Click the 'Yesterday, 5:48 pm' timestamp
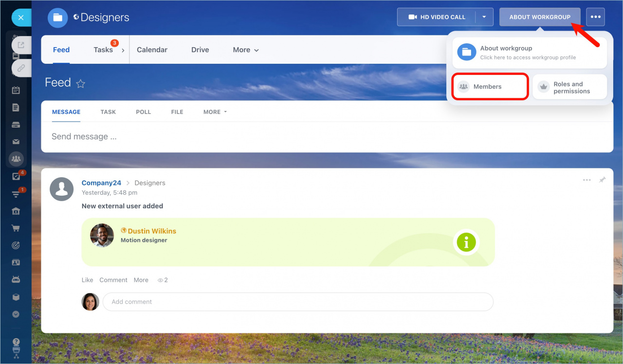 click(x=110, y=193)
